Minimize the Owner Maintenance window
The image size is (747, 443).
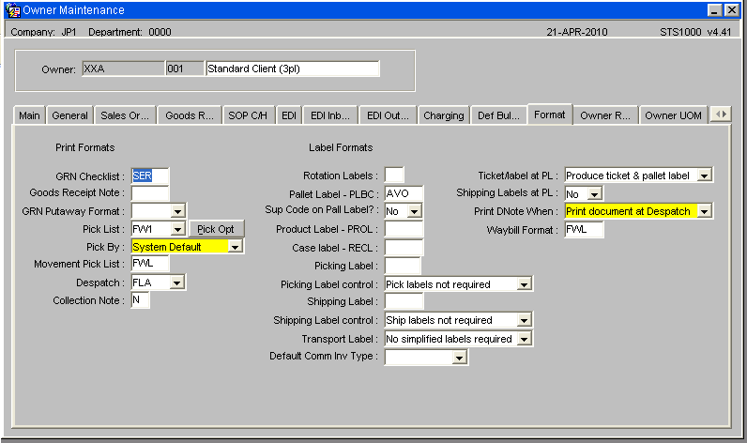click(x=714, y=10)
